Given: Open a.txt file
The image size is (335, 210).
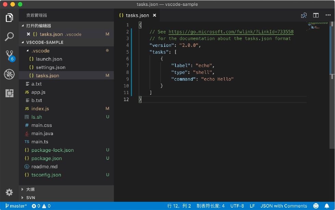Looking at the screenshot, I should (66, 84).
